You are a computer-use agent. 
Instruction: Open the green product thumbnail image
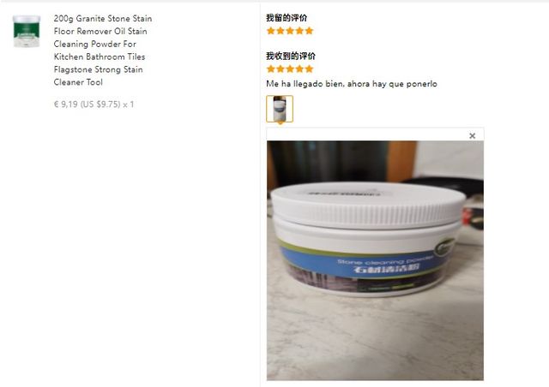pyautogui.click(x=27, y=31)
